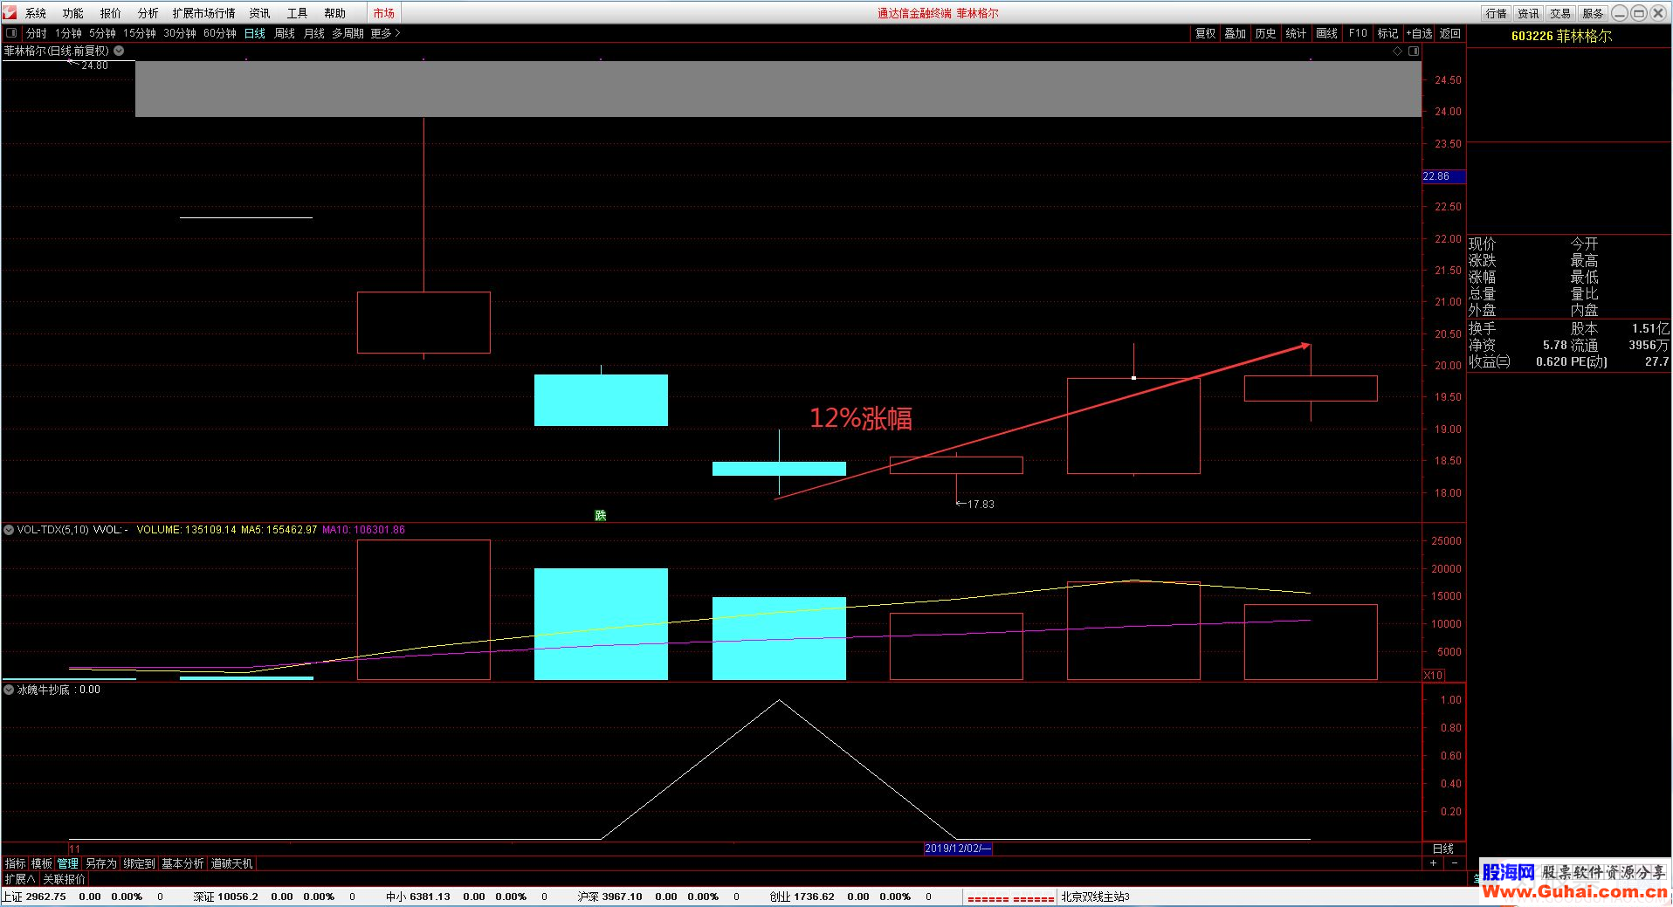Click 标记 mark button
The image size is (1673, 907).
tap(1387, 33)
